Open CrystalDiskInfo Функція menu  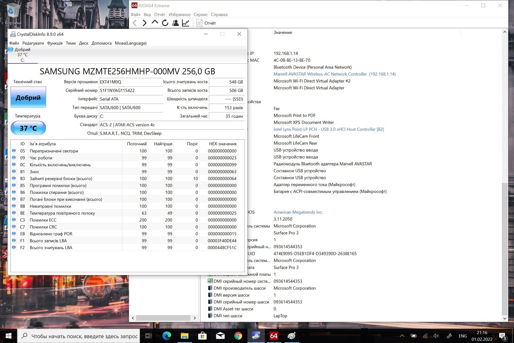(55, 43)
